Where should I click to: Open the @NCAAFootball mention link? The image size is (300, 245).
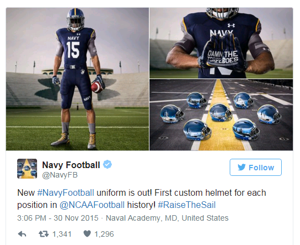coord(92,205)
